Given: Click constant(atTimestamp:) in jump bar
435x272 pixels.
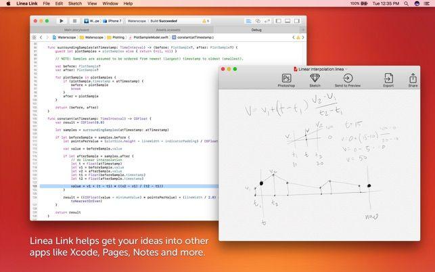Looking at the screenshot, I should pos(193,37).
